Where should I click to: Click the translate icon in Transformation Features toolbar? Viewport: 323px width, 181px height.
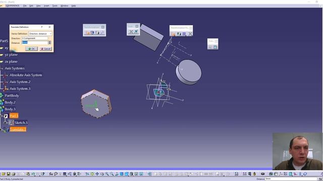pos(173,34)
